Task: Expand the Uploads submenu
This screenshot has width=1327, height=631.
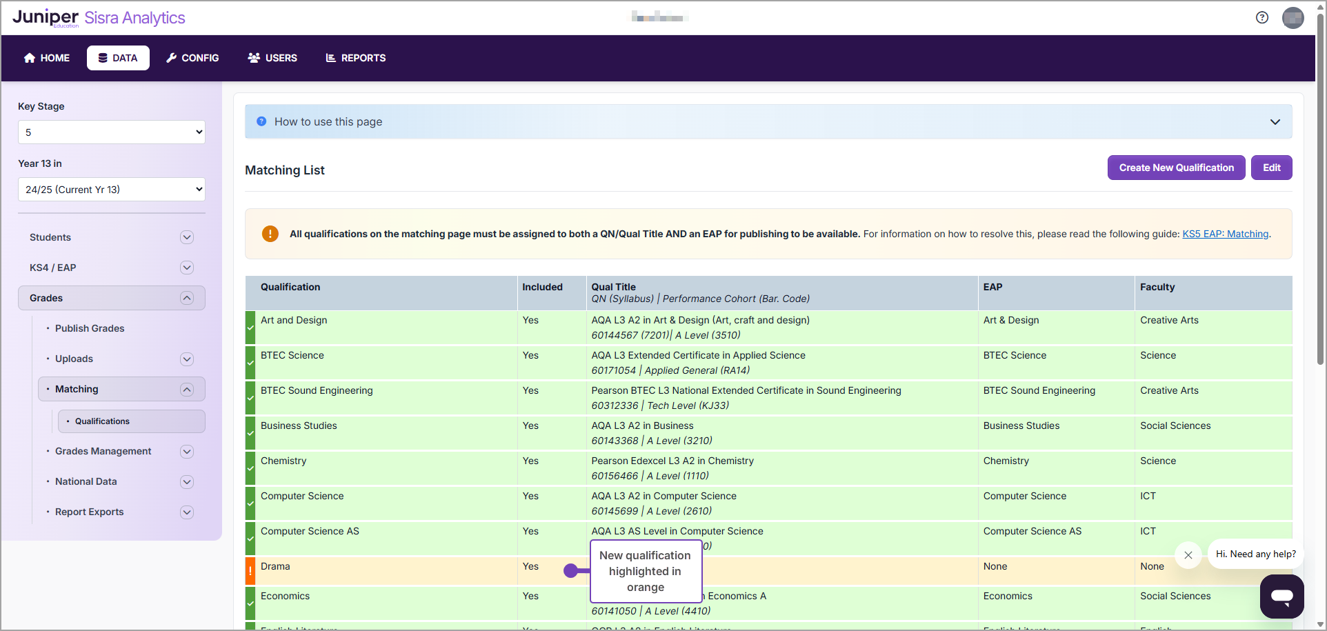Action: pyautogui.click(x=186, y=359)
